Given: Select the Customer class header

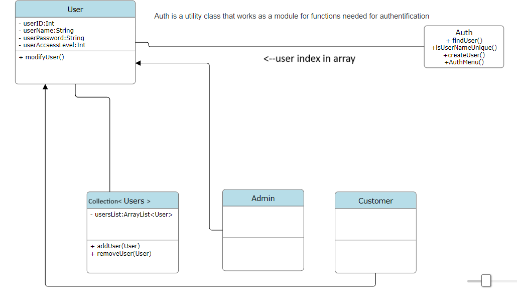Looking at the screenshot, I should [x=375, y=201].
